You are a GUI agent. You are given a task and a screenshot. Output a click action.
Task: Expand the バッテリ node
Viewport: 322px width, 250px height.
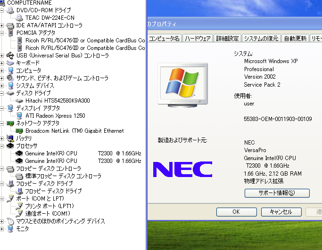coord(1,138)
